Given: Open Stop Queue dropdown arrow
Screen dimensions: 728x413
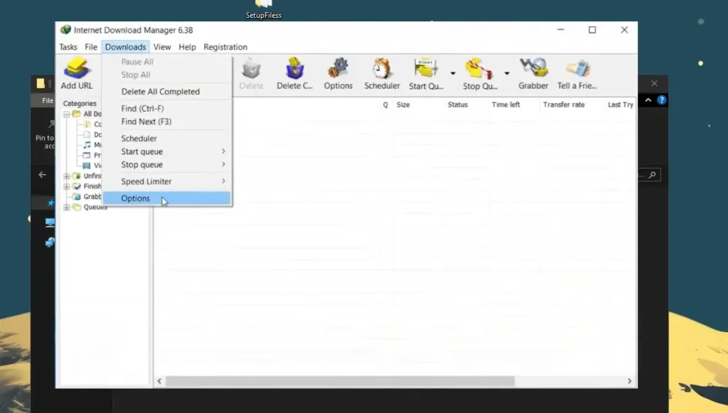Looking at the screenshot, I should tap(507, 73).
